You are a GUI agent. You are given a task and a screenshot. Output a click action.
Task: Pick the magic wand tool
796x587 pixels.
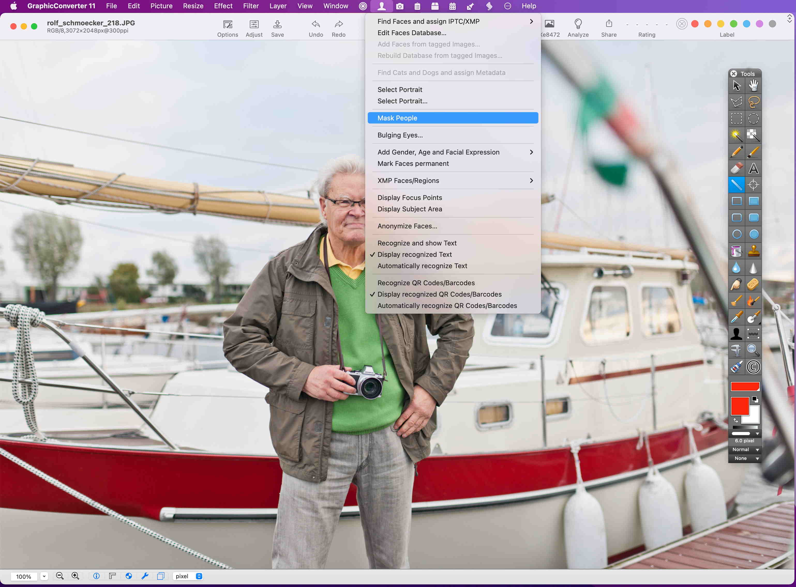tap(736, 135)
